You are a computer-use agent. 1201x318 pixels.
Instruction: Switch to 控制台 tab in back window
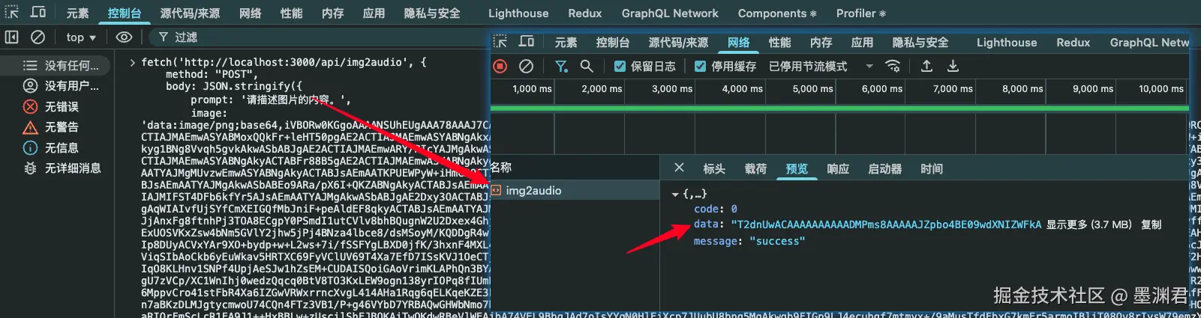(125, 13)
